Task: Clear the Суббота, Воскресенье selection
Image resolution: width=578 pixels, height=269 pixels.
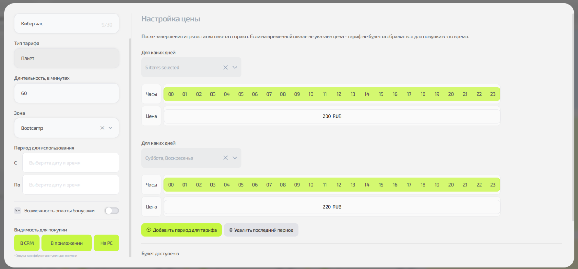Action: coord(226,158)
